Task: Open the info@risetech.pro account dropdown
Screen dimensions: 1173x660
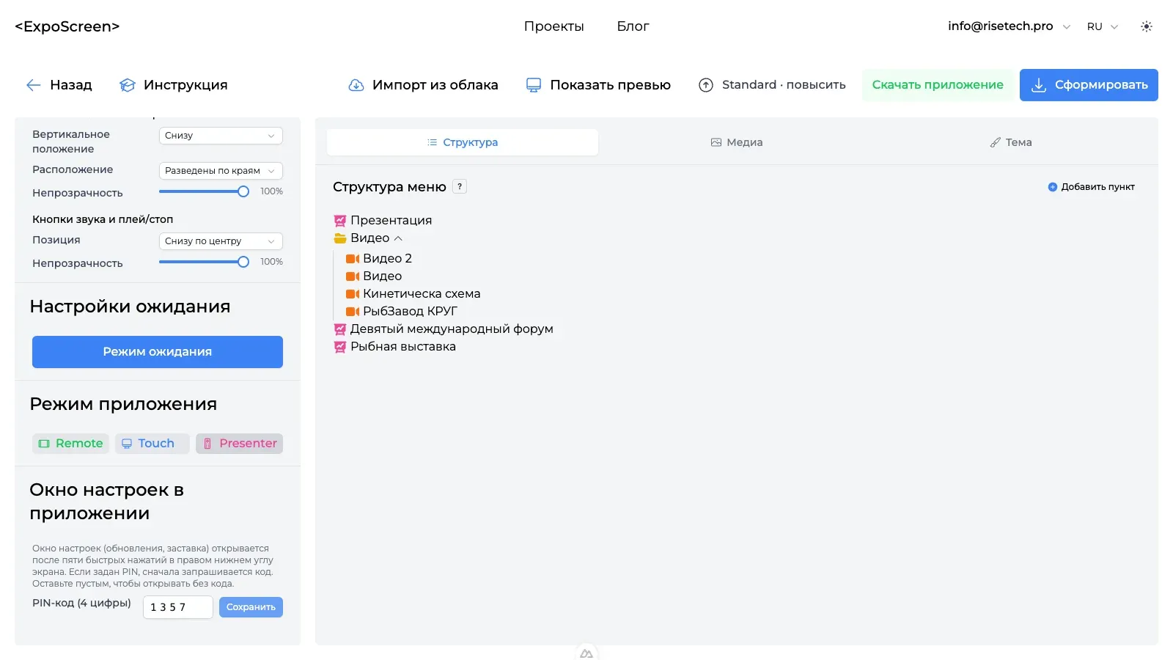Action: click(1009, 26)
